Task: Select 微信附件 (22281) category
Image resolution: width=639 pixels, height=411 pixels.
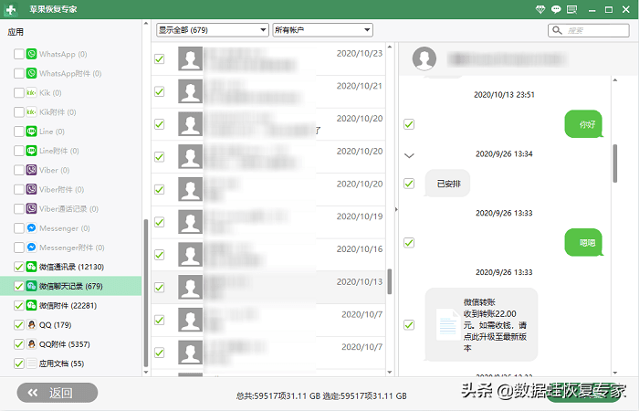Action: [71, 305]
